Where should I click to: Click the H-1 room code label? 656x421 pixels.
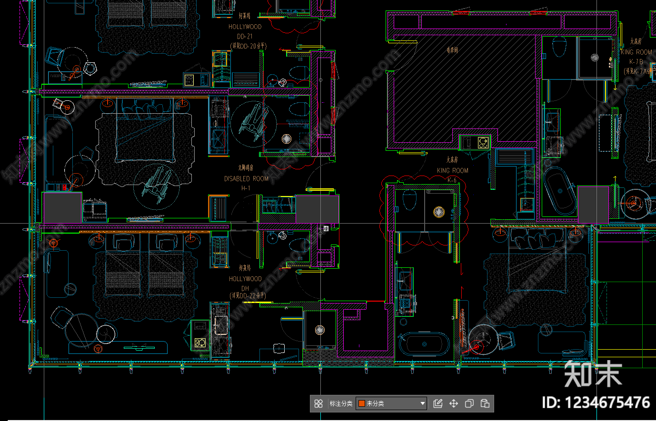[246, 188]
